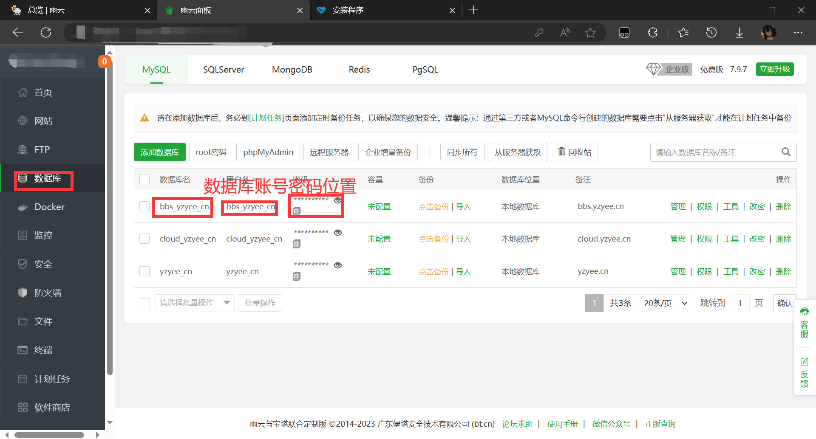The width and height of the screenshot is (816, 439).
Task: Show password for yzyee_cn database
Action: (338, 265)
